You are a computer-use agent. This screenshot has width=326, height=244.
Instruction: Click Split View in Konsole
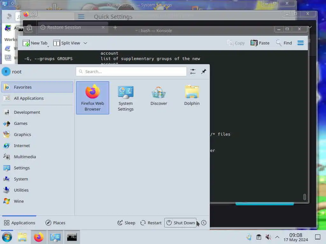67,43
